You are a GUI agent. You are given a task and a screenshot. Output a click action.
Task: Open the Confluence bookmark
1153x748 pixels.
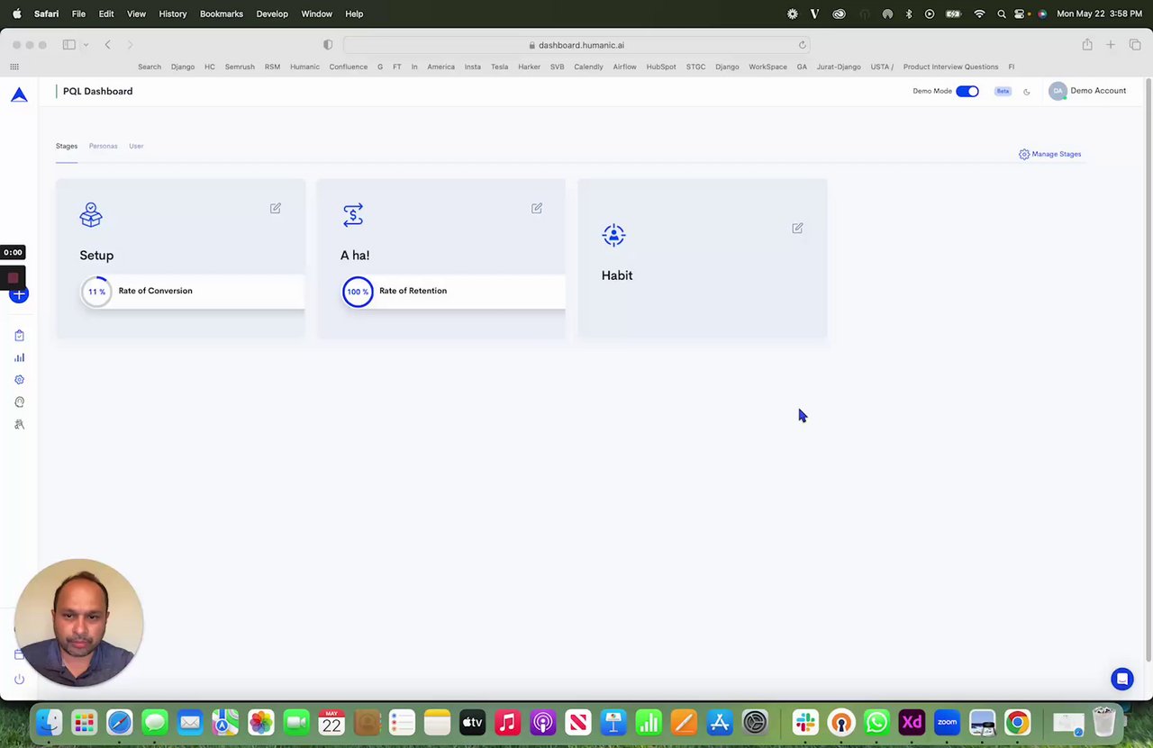coord(349,67)
